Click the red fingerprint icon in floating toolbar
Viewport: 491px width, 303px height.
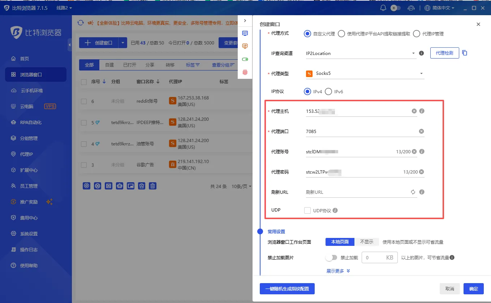245,72
